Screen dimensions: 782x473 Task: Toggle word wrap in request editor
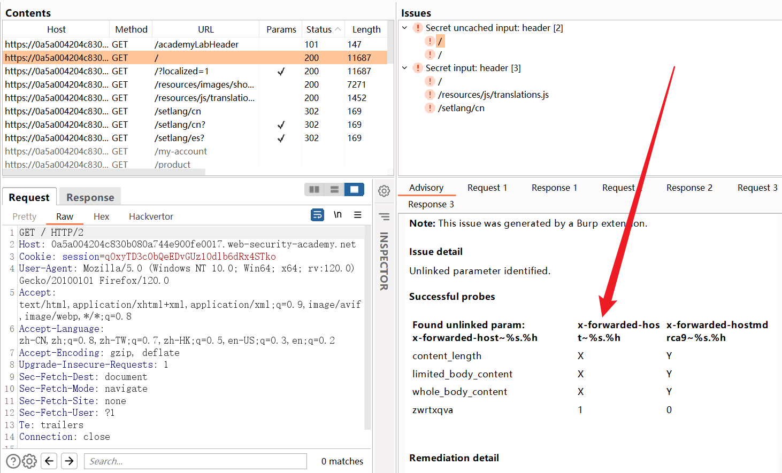coord(317,215)
